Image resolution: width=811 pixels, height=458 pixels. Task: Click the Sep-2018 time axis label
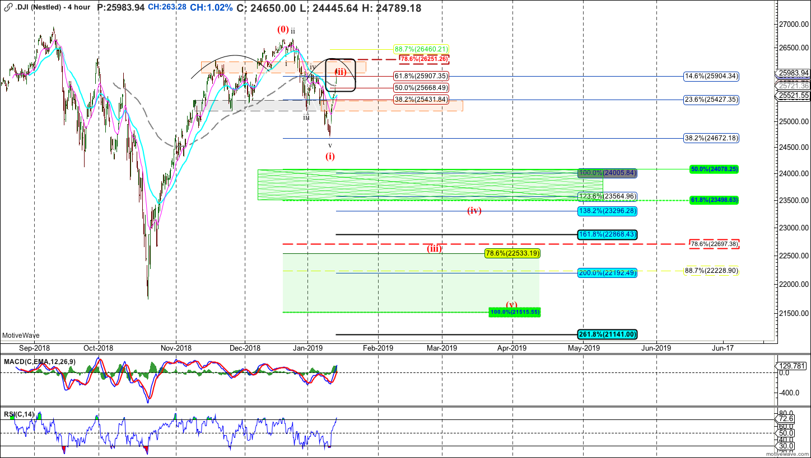34,348
